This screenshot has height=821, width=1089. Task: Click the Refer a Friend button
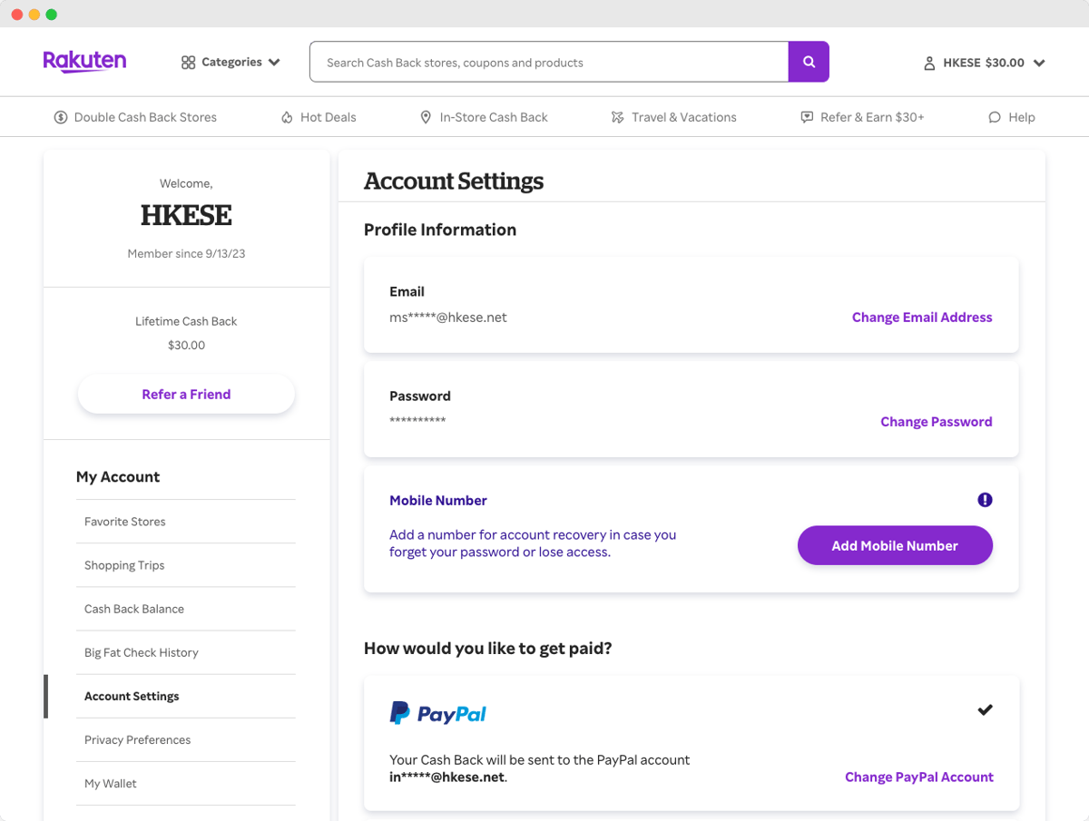click(x=186, y=395)
